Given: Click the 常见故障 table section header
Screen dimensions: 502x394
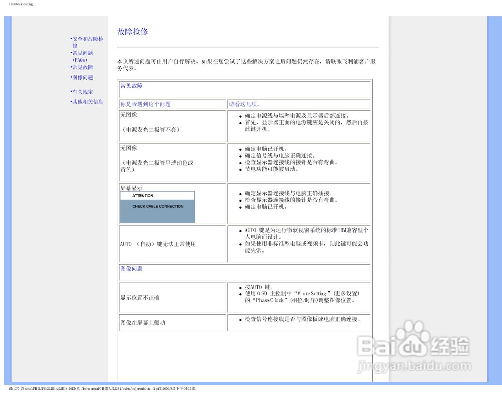Looking at the screenshot, I should (x=131, y=85).
